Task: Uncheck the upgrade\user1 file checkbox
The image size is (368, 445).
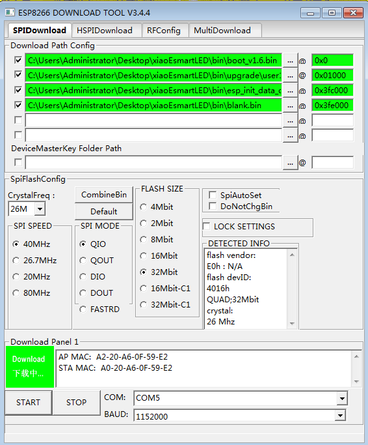Action: (18, 75)
